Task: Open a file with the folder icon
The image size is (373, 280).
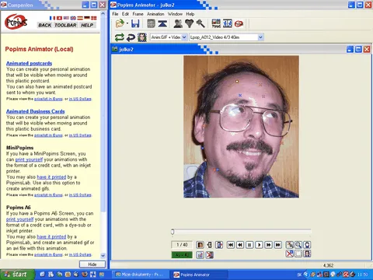Action: (120, 24)
